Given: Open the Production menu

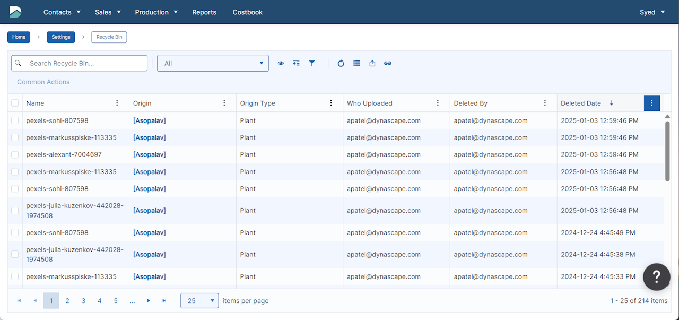Looking at the screenshot, I should (x=156, y=12).
